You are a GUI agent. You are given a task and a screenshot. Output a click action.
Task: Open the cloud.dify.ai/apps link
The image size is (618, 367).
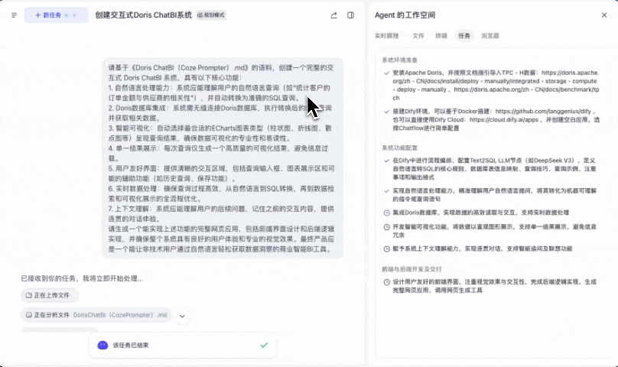pos(504,120)
